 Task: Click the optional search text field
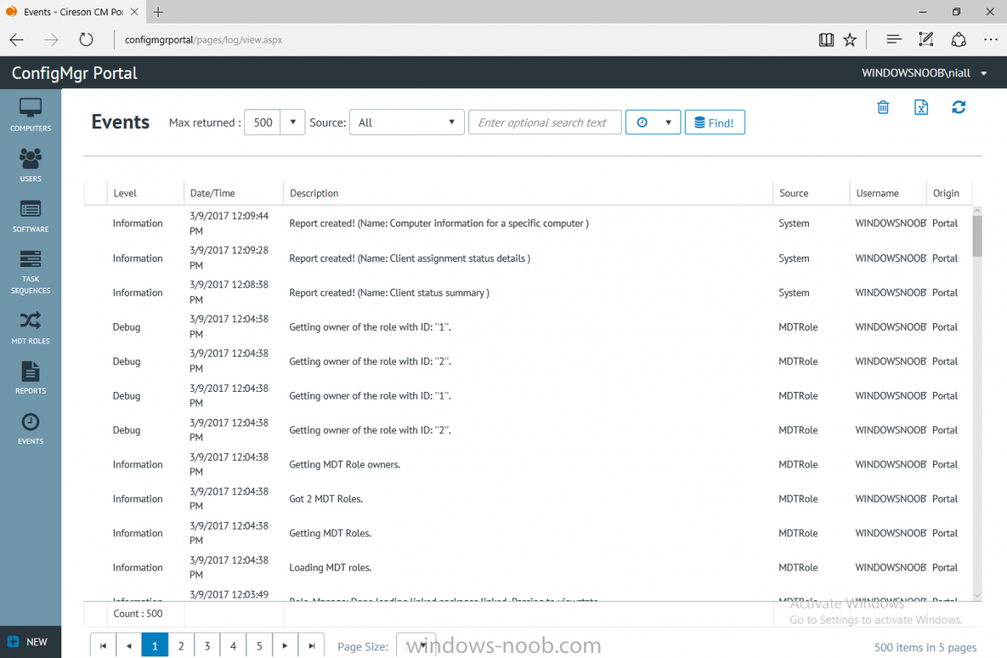point(545,123)
